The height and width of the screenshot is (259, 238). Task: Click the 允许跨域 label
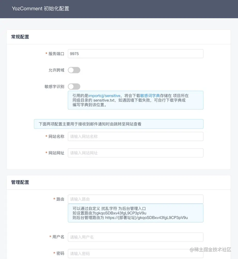pos(56,70)
